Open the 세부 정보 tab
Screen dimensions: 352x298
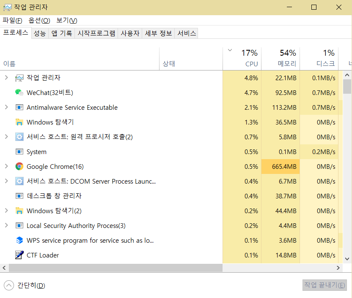158,33
